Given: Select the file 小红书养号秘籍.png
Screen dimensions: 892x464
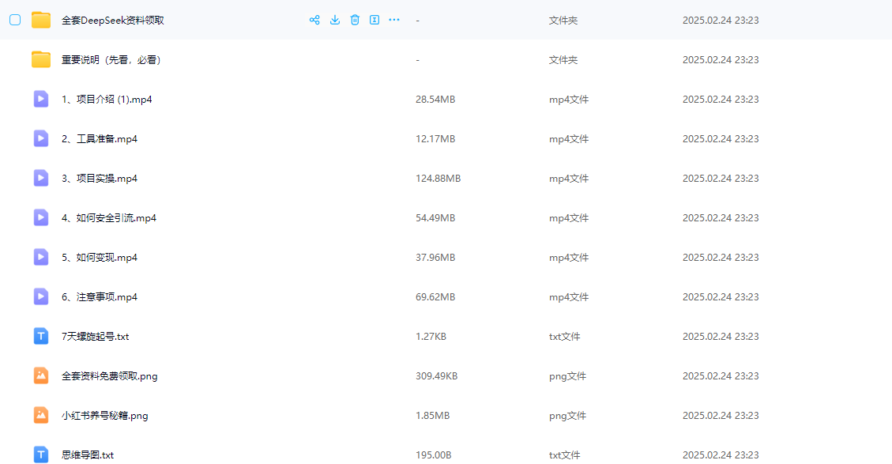Looking at the screenshot, I should point(104,416).
